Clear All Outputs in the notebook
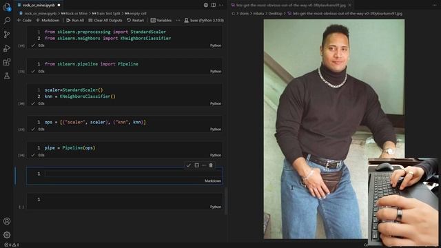 coord(105,20)
